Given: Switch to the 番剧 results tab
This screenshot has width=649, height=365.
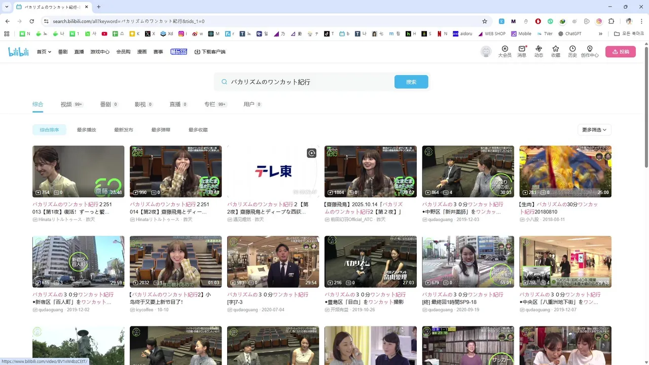Looking at the screenshot, I should tap(109, 104).
